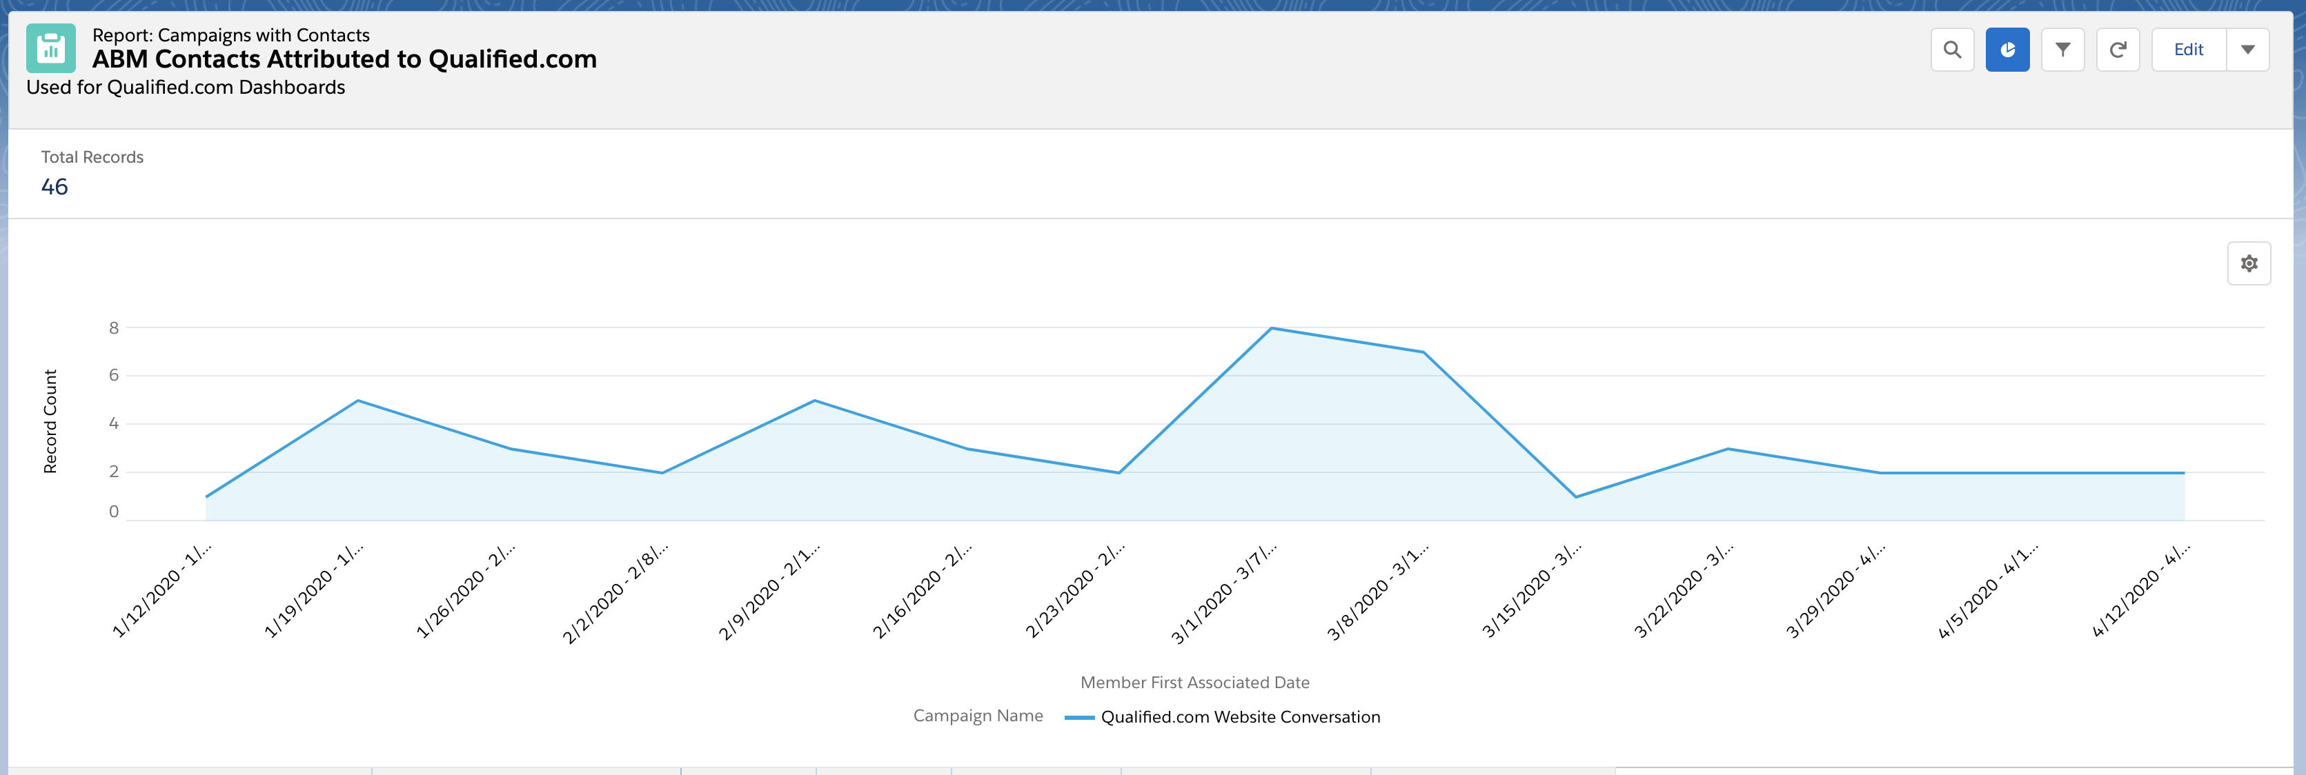Click the chart data point at 1/19/2020

358,400
